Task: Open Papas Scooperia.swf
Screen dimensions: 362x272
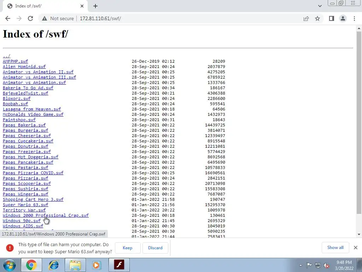Action: click(27, 184)
